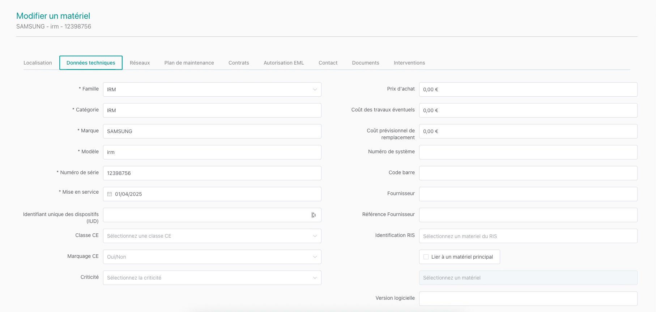The image size is (656, 312).
Task: Click the Prix d'achat input field
Action: [x=528, y=89]
